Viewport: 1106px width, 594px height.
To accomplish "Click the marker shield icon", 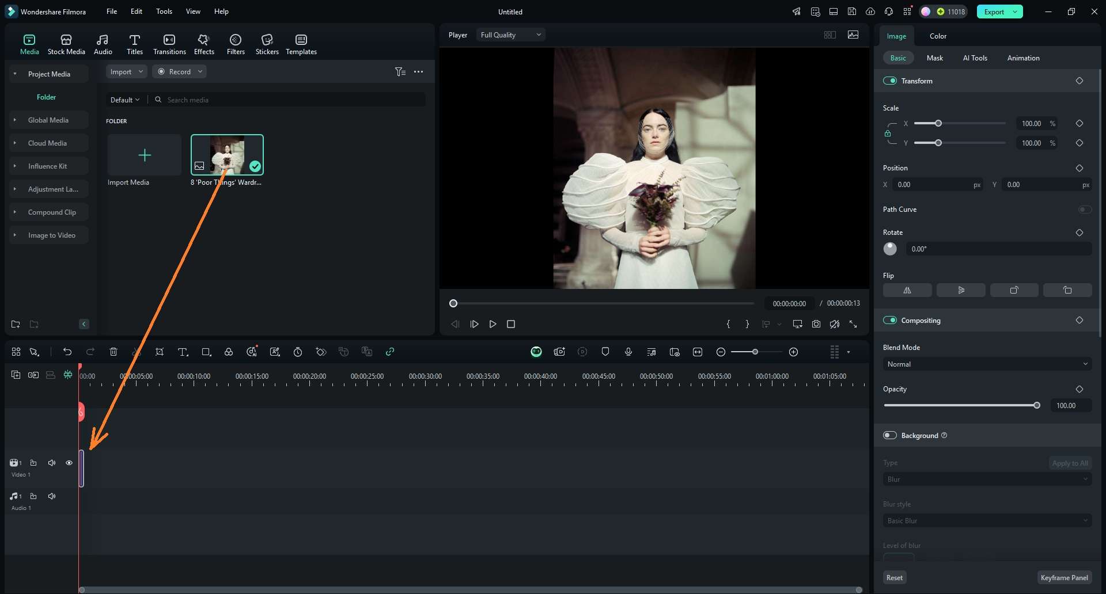I will (605, 352).
